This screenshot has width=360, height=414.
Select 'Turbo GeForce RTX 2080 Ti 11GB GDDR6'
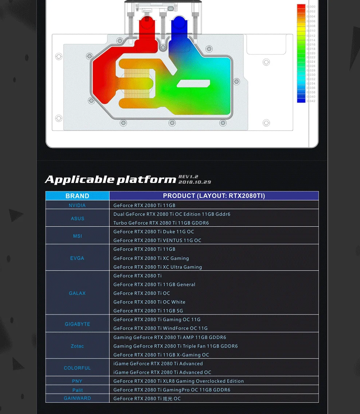[x=161, y=223]
